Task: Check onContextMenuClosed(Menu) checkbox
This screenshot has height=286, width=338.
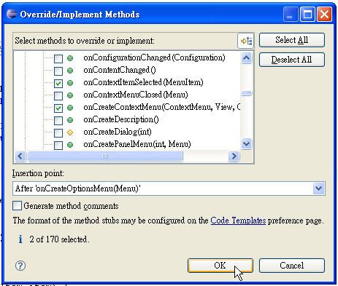Action: (58, 95)
